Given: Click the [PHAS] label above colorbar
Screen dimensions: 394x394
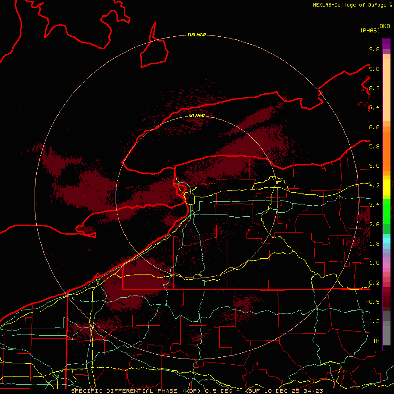Looking at the screenshot, I should [x=370, y=30].
